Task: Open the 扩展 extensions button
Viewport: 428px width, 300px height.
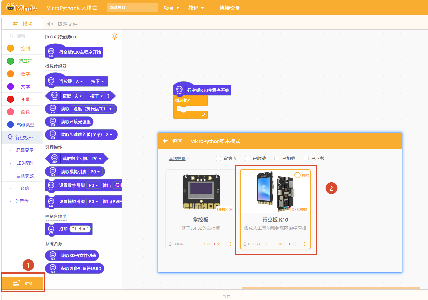Action: click(23, 283)
